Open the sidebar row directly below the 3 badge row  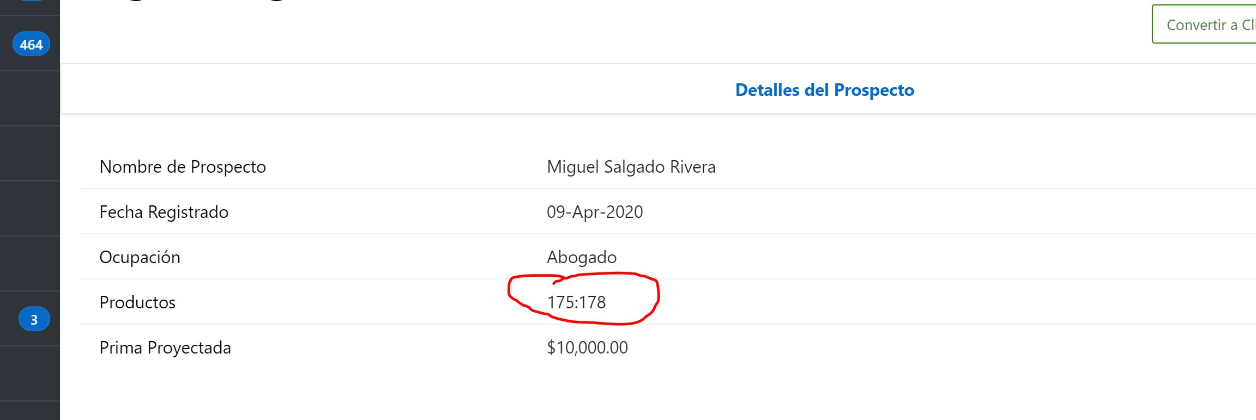[30, 374]
